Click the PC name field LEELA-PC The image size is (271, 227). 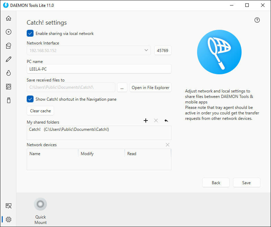point(99,69)
